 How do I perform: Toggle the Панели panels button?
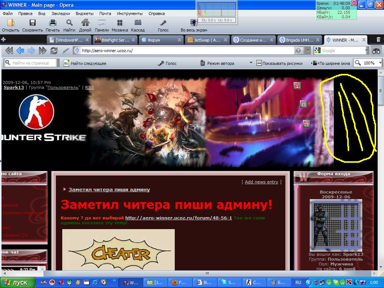click(x=102, y=26)
